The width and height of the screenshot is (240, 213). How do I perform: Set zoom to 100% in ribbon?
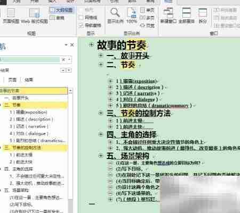[132, 15]
